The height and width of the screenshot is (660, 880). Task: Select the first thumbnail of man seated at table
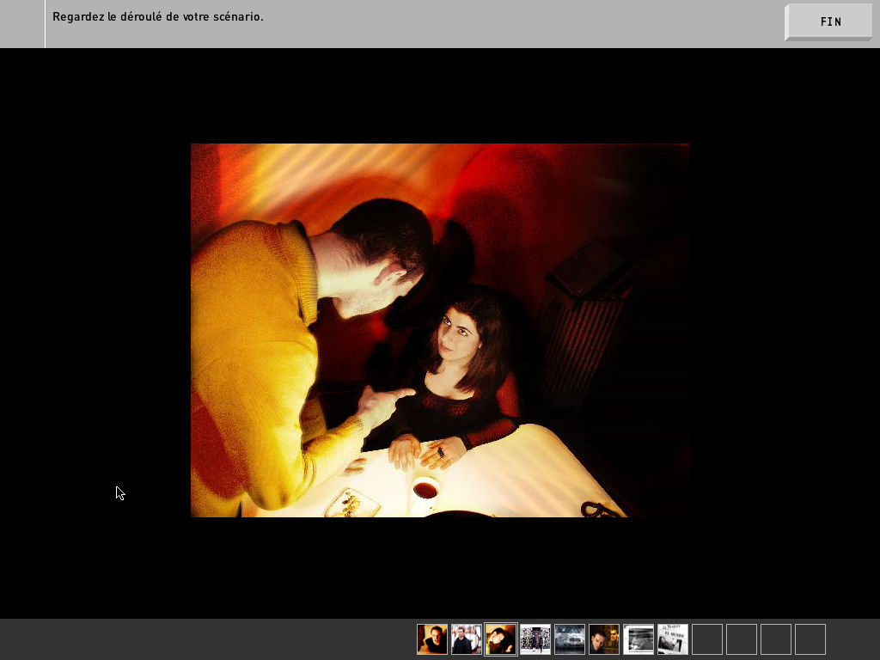point(432,639)
